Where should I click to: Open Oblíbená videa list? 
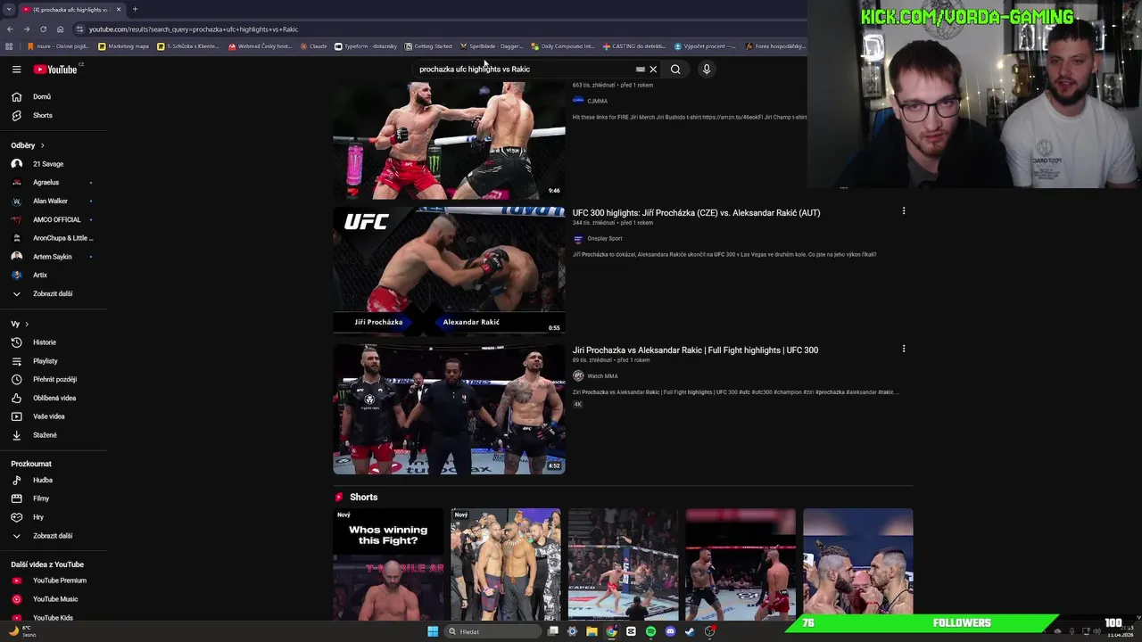[54, 398]
